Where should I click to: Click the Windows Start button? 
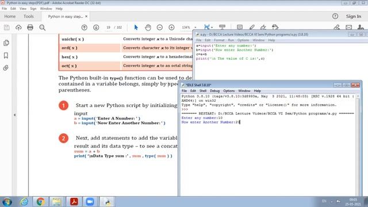click(7, 202)
